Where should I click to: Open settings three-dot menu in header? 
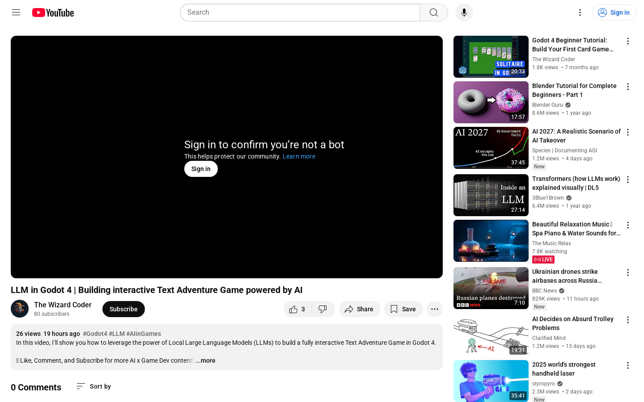[580, 13]
